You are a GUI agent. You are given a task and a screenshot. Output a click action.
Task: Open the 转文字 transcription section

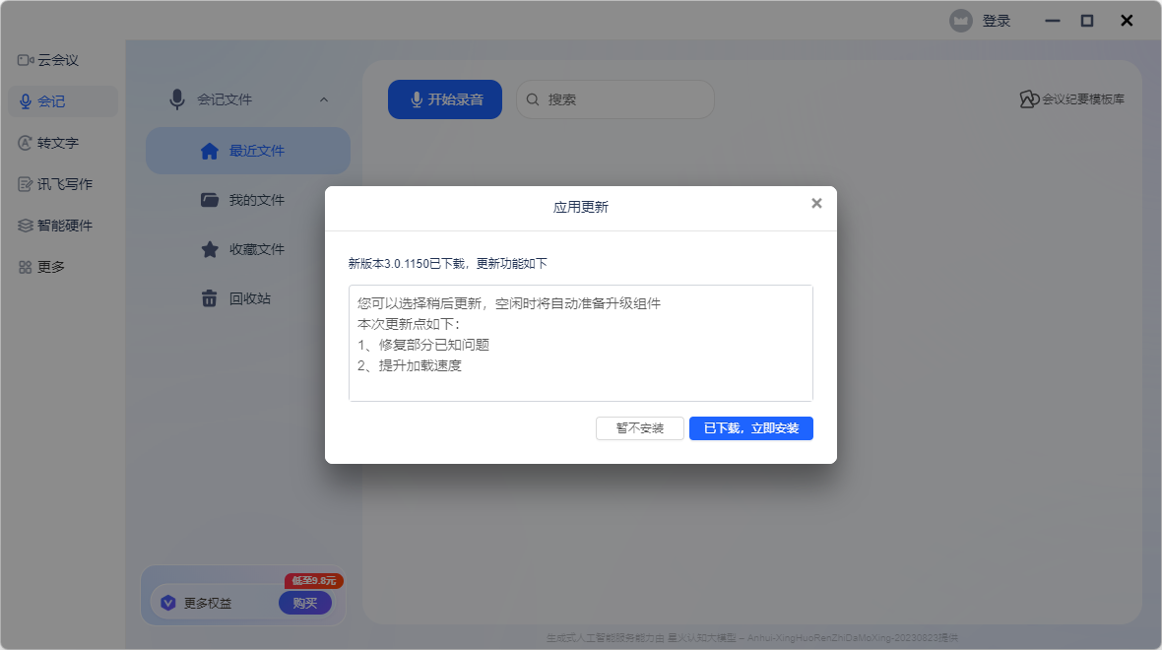click(48, 143)
